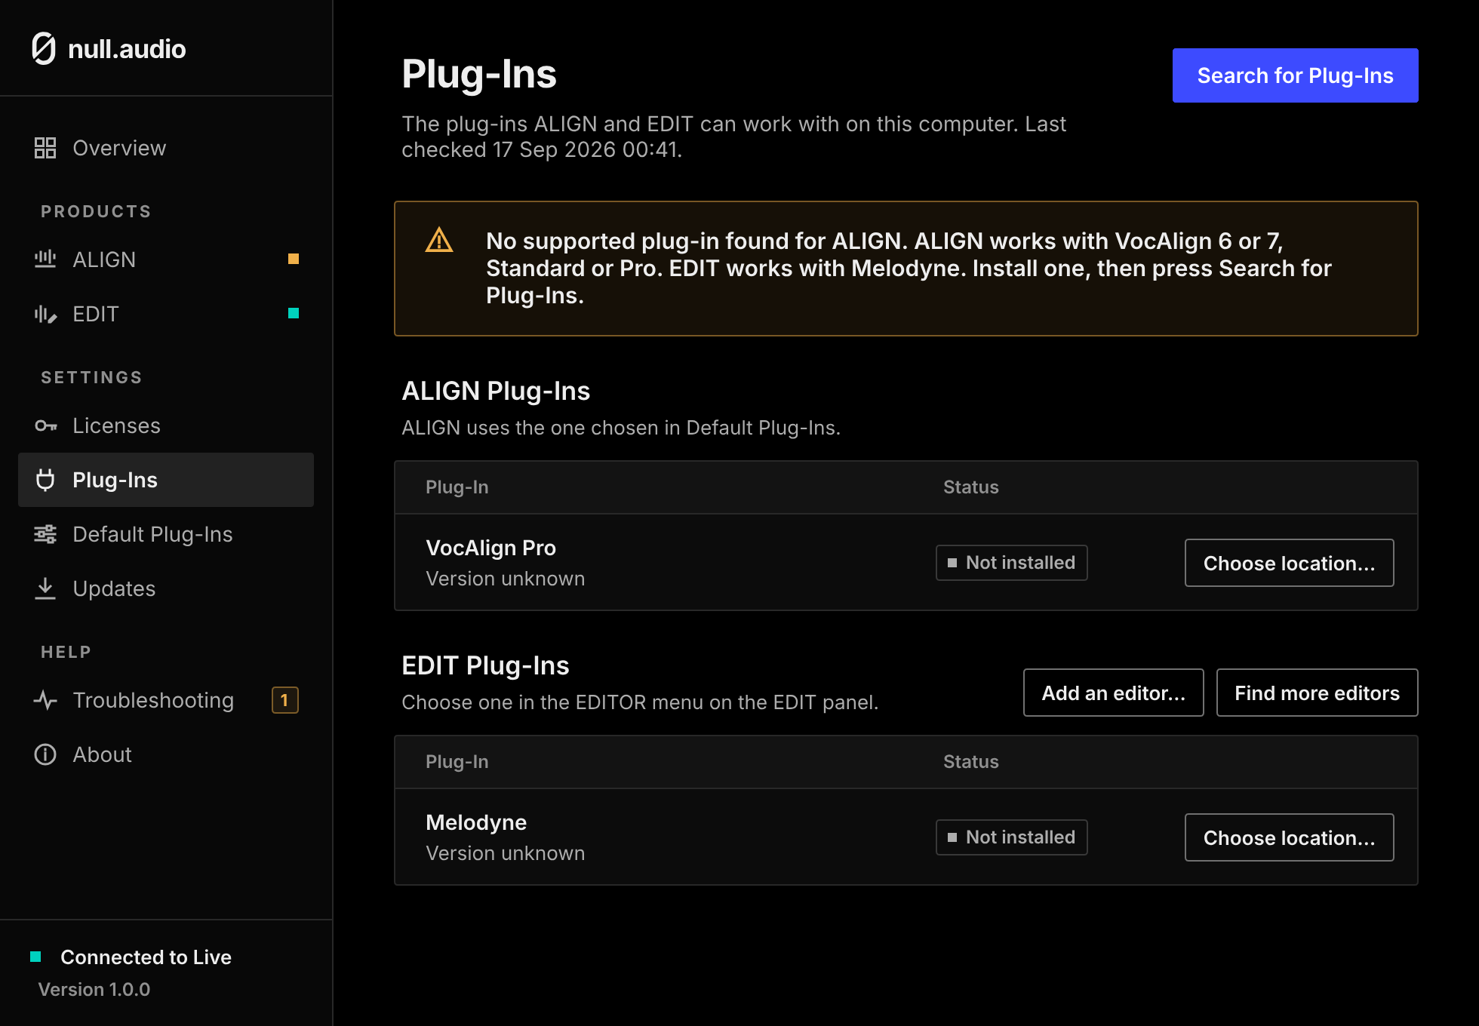Click the Updates download icon
1479x1026 pixels.
(x=45, y=588)
